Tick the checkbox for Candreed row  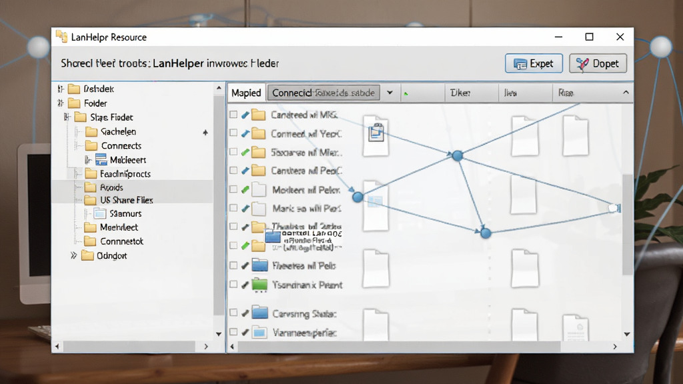coord(233,115)
